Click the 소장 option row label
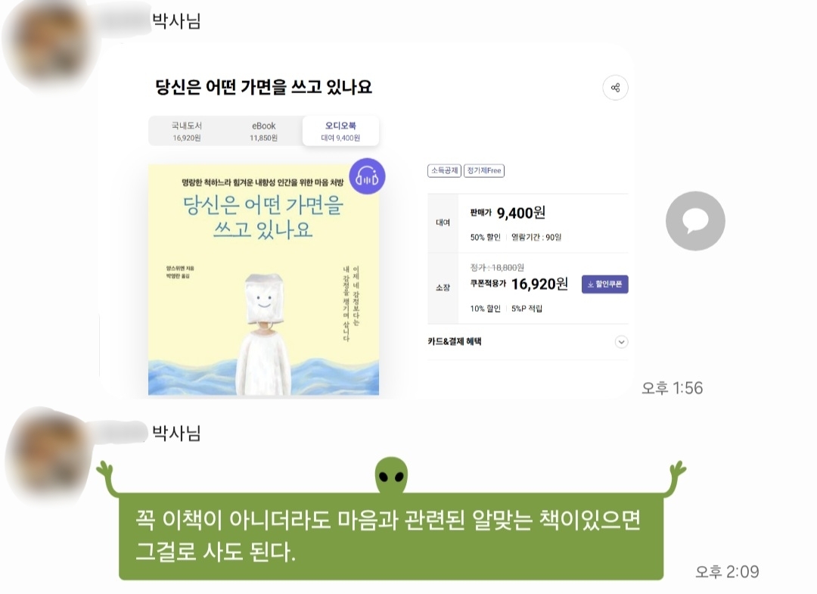Image resolution: width=817 pixels, height=594 pixels. tap(443, 288)
